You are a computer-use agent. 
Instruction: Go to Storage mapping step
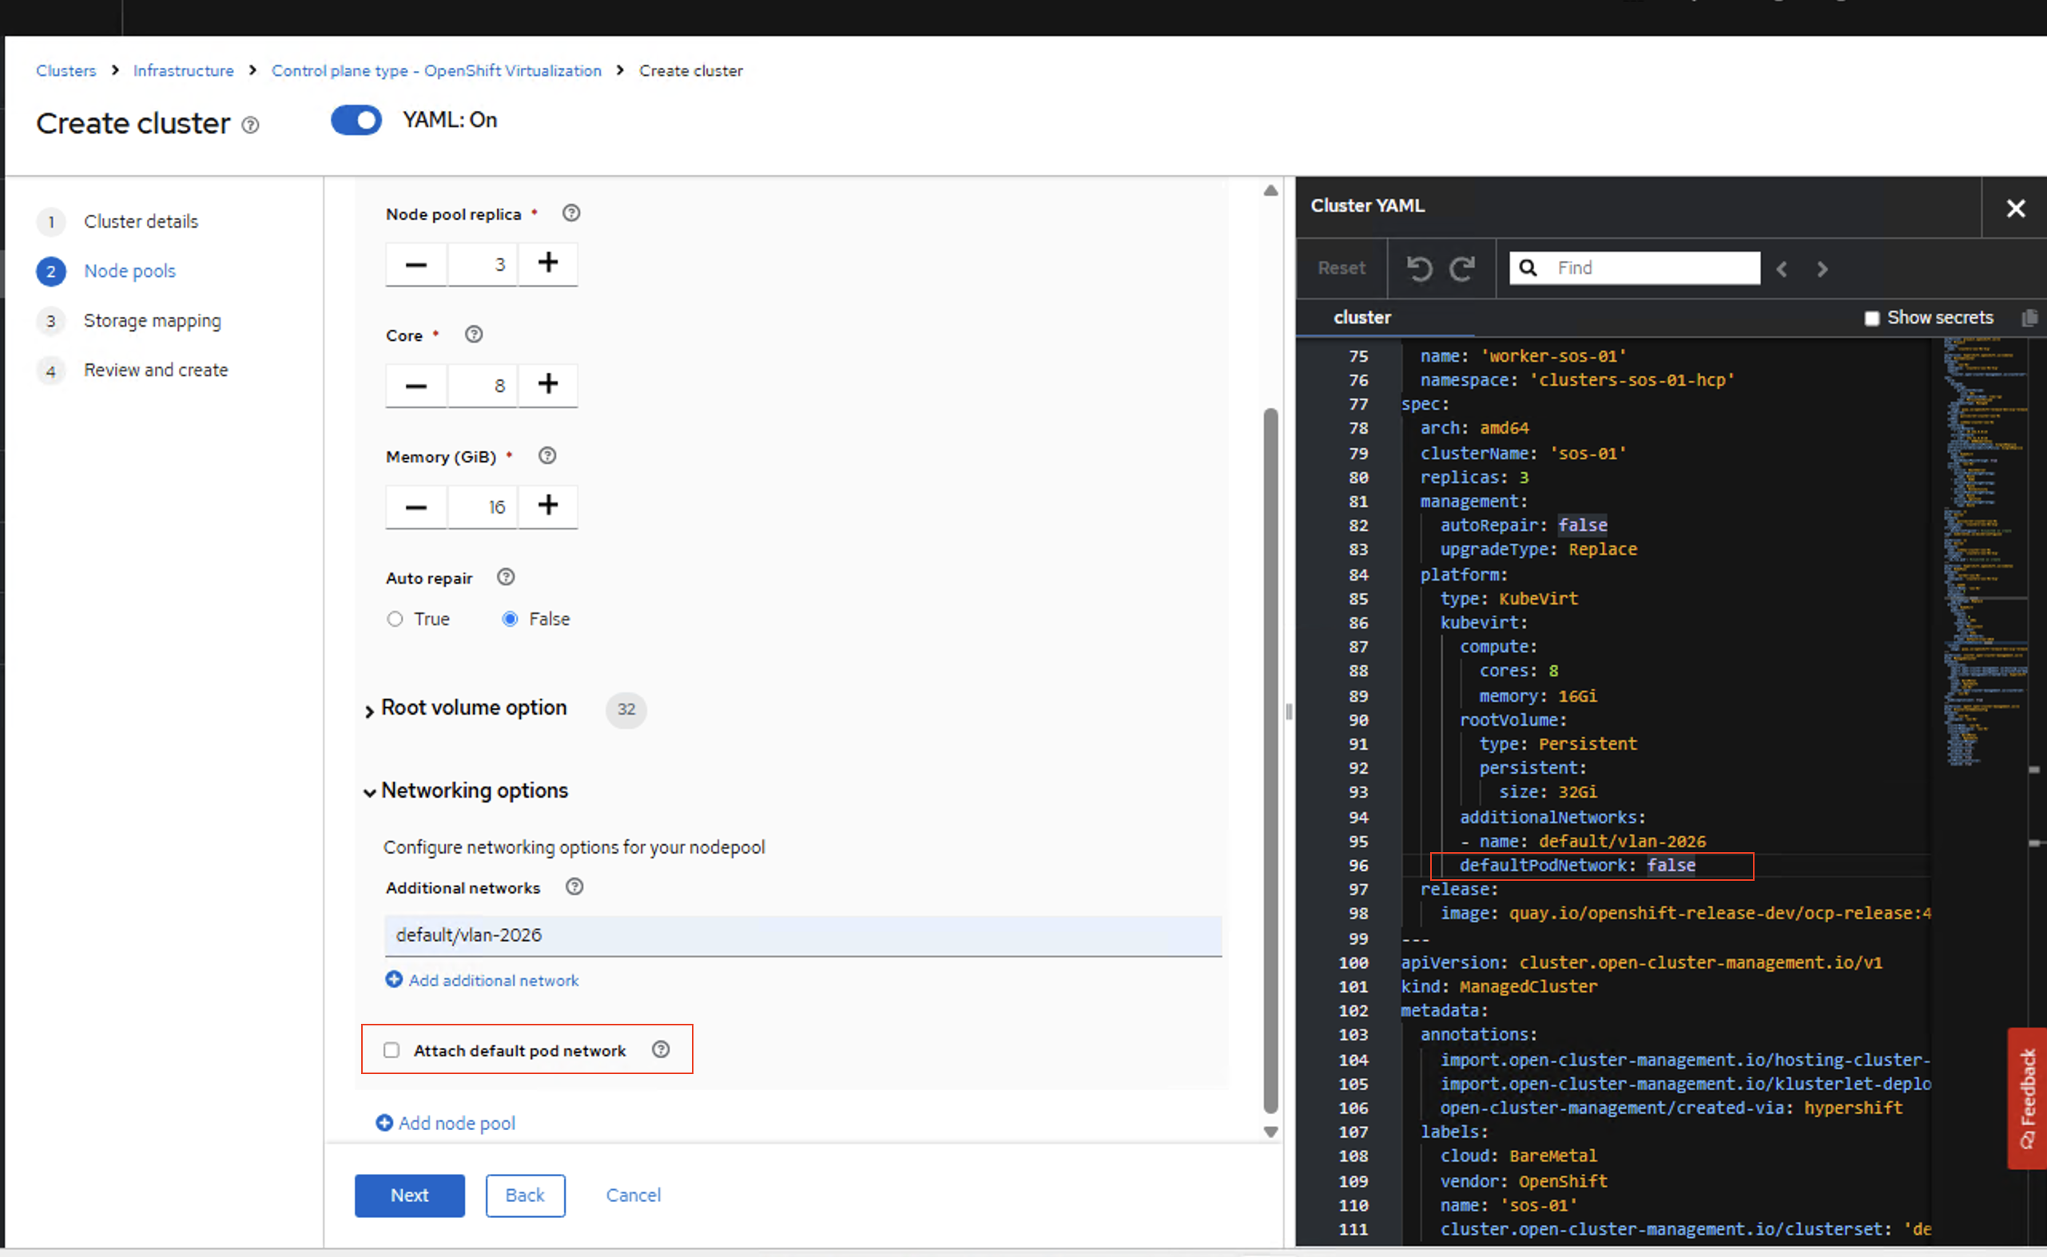[x=151, y=321]
